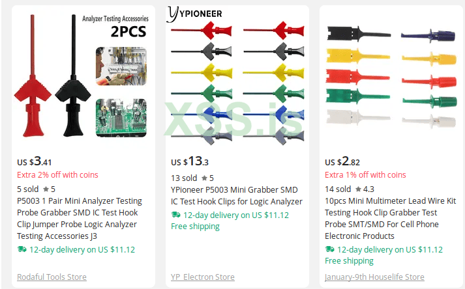Click delivery truck icon on YPioneer listing
Viewport: 465px width, 289px height.
tap(176, 215)
